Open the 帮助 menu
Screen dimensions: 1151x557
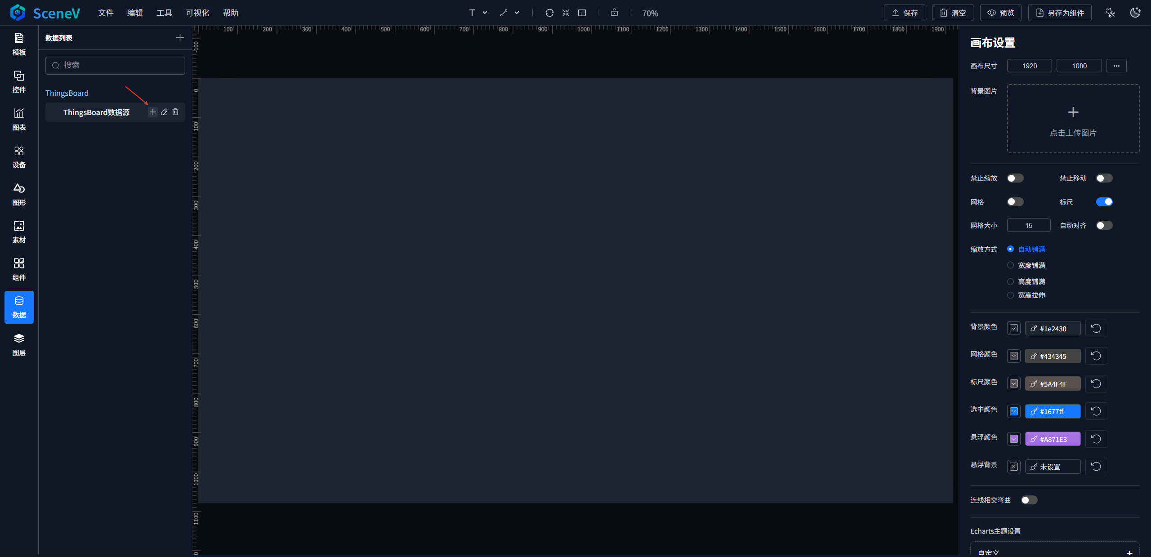click(x=231, y=13)
